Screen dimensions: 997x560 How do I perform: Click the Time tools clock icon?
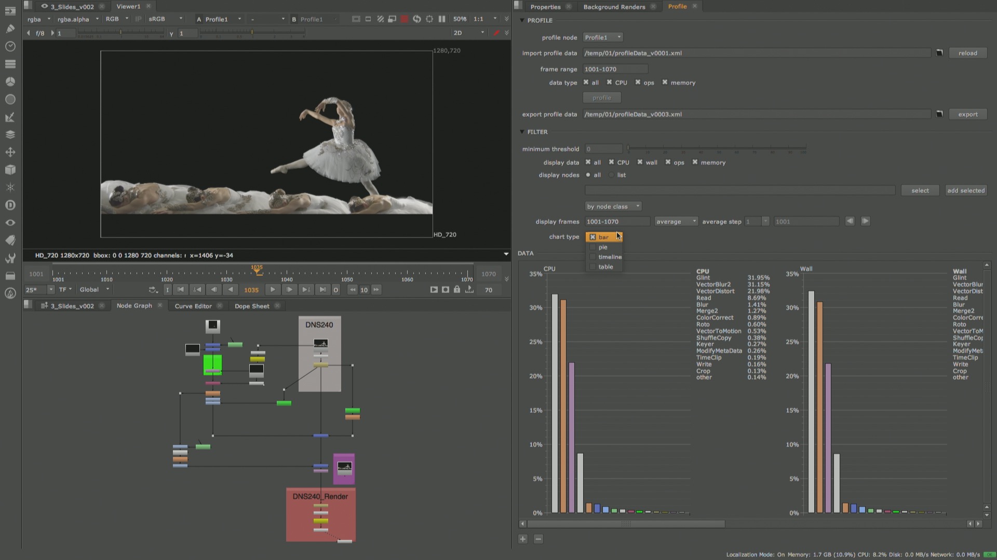pyautogui.click(x=10, y=46)
